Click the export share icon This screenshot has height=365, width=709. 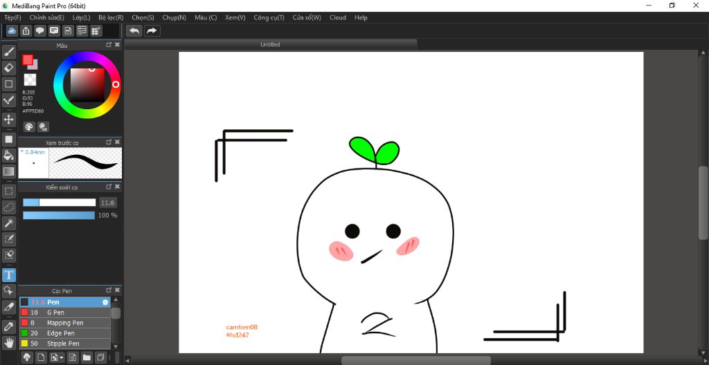coord(26,30)
